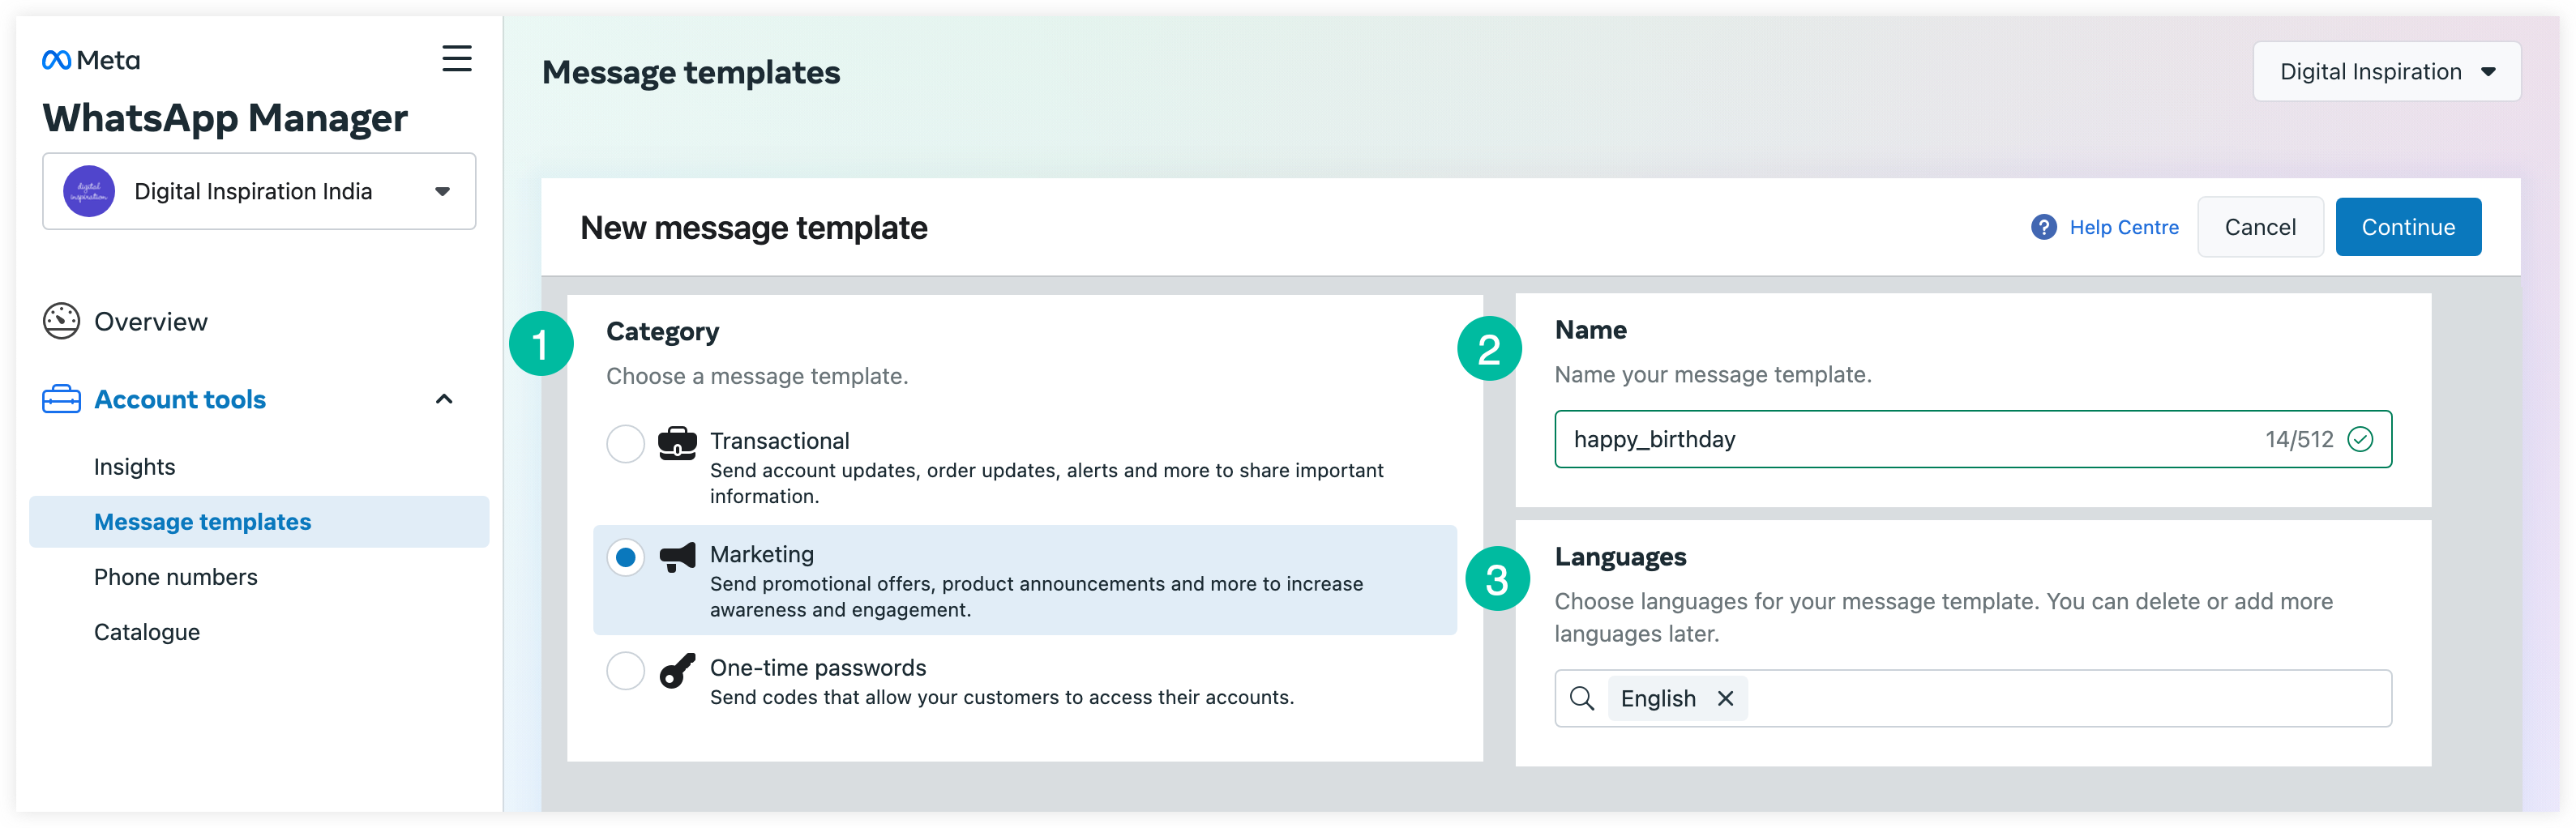Viewport: 2576px width, 828px height.
Task: Open the Digital Inspiration India account dropdown
Action: (259, 191)
